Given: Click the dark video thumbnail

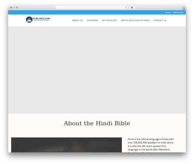Looking at the screenshot, I should 66,145.
